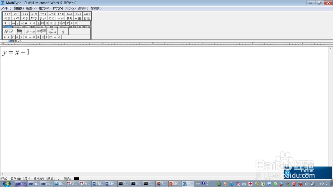This screenshot has width=333, height=187.
Task: Click the status bar style 数学(M)
Action: pos(16,178)
